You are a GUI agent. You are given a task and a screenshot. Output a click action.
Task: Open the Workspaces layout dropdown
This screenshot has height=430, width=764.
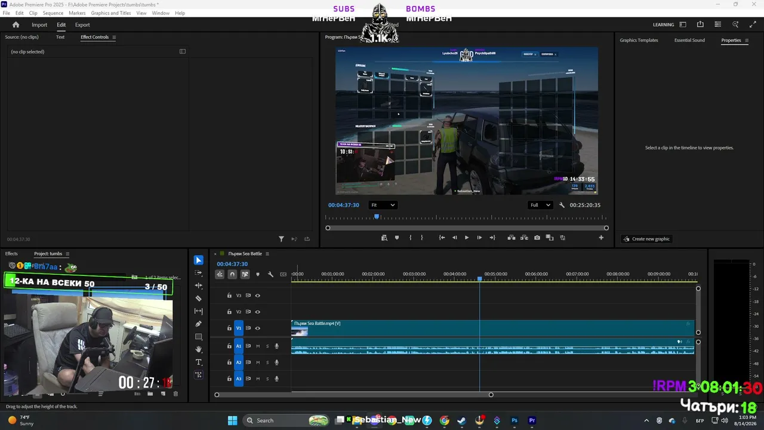[x=683, y=24]
